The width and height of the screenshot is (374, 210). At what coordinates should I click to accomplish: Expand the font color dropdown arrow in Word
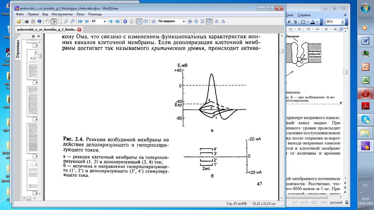point(317,22)
